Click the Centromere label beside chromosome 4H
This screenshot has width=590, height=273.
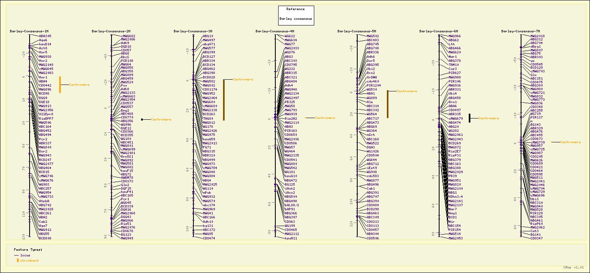(x=325, y=118)
